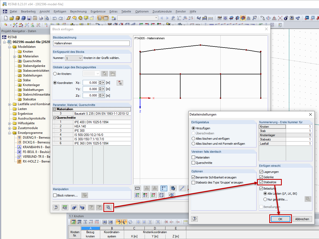319x239 pixels.
Task: Collapse the Materialien group in parameter table
Action: pos(55,109)
